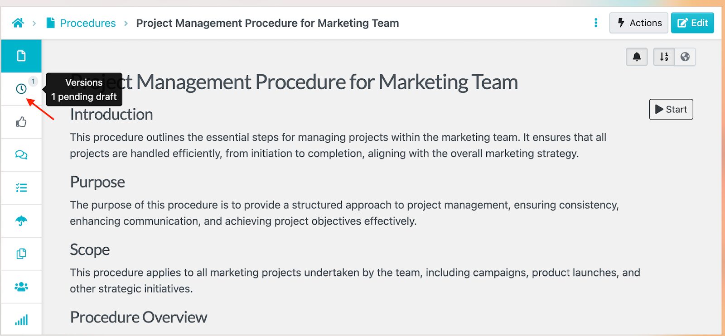Return home via breadcrumb house icon
725x336 pixels.
[18, 23]
